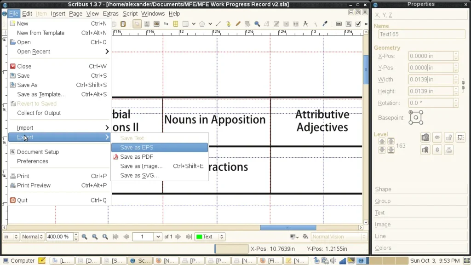Select the Eye Dropper tool

(x=325, y=24)
